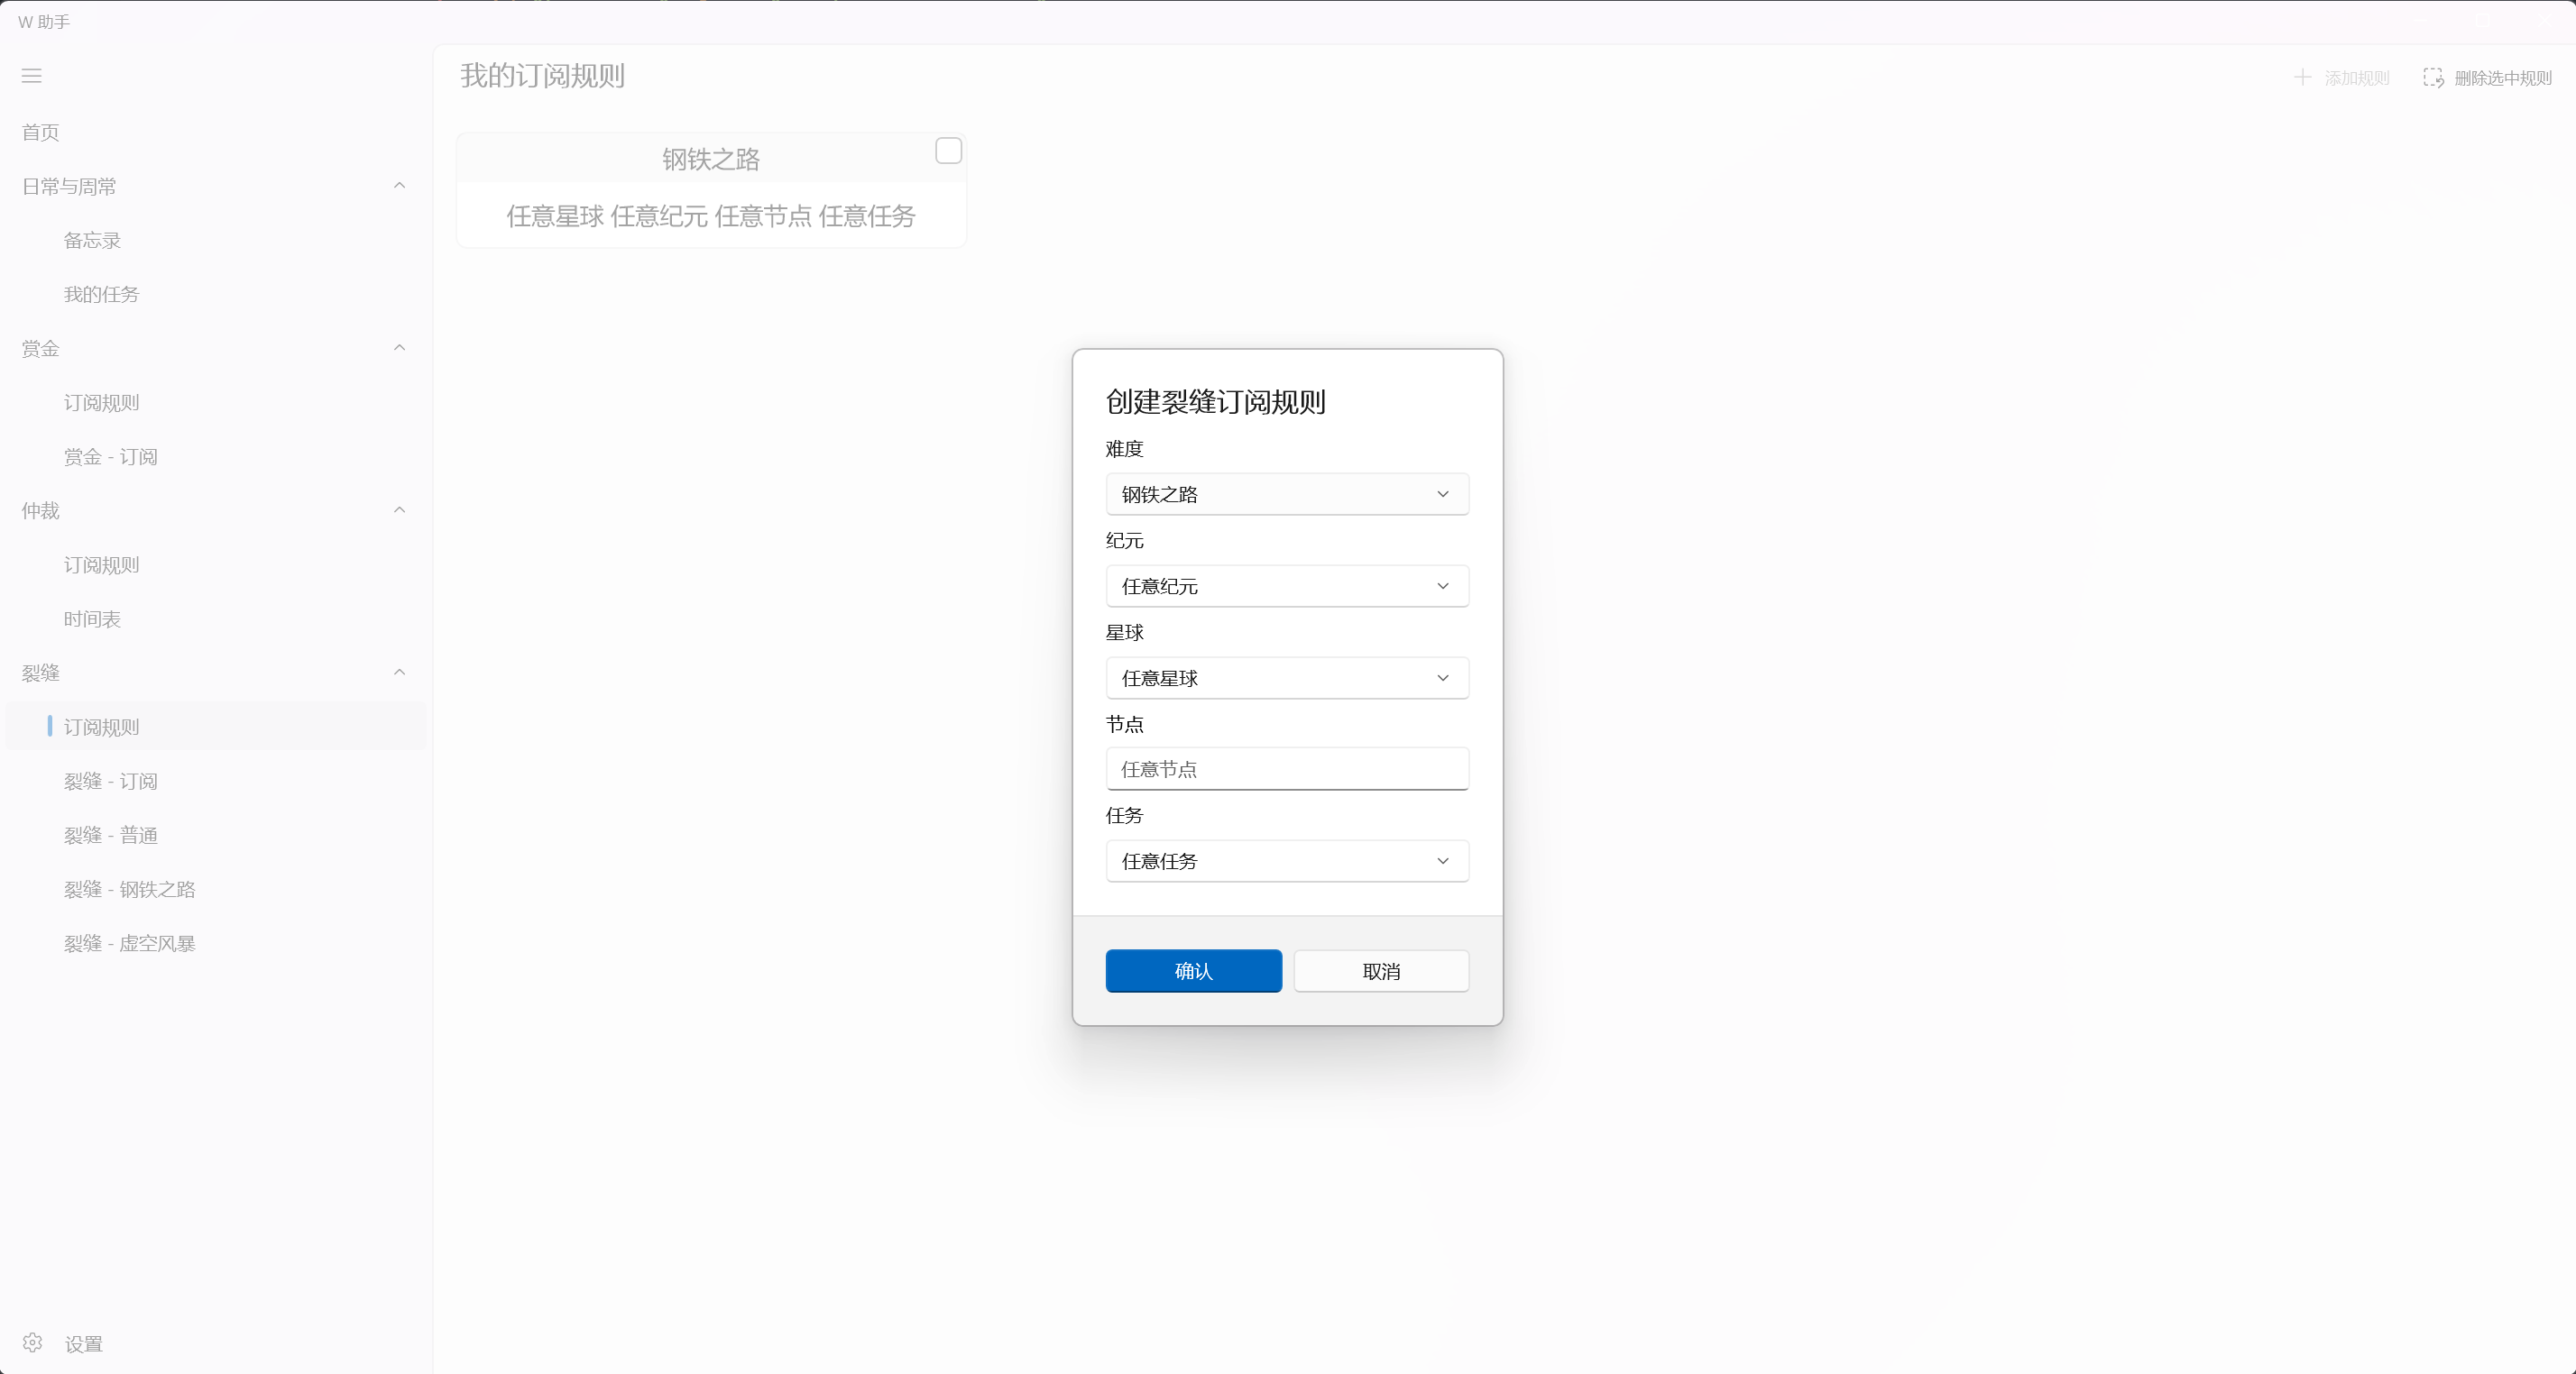Go to 首页 in the sidebar
The height and width of the screenshot is (1374, 2576).
click(x=39, y=131)
